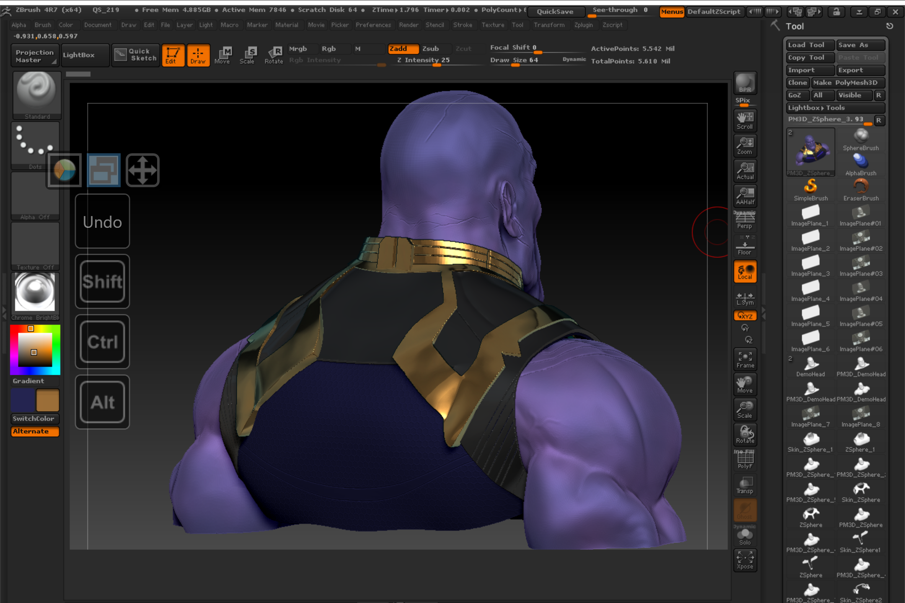905x603 pixels.
Task: Toggle Solo mode
Action: 745,536
